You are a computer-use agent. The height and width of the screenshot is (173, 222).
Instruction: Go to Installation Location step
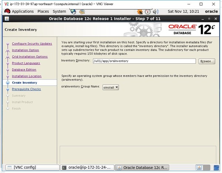[x=27, y=76]
